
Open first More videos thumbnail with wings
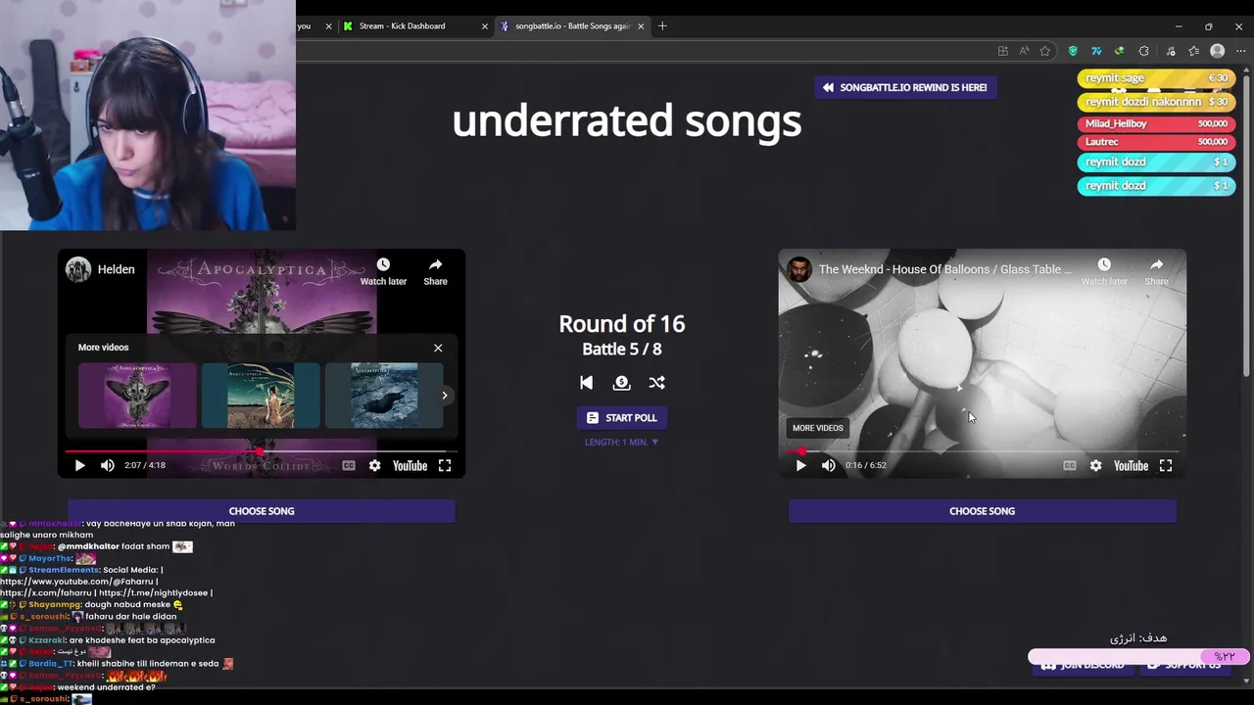coord(137,396)
